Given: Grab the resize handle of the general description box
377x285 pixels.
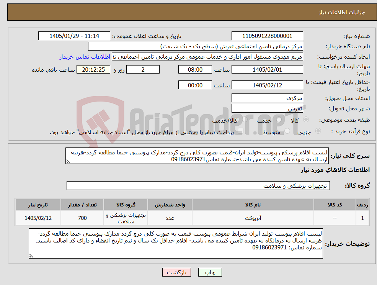Looking at the screenshot, I should coord(68,162).
